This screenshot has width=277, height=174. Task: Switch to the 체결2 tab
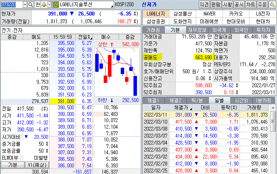click(x=175, y=100)
